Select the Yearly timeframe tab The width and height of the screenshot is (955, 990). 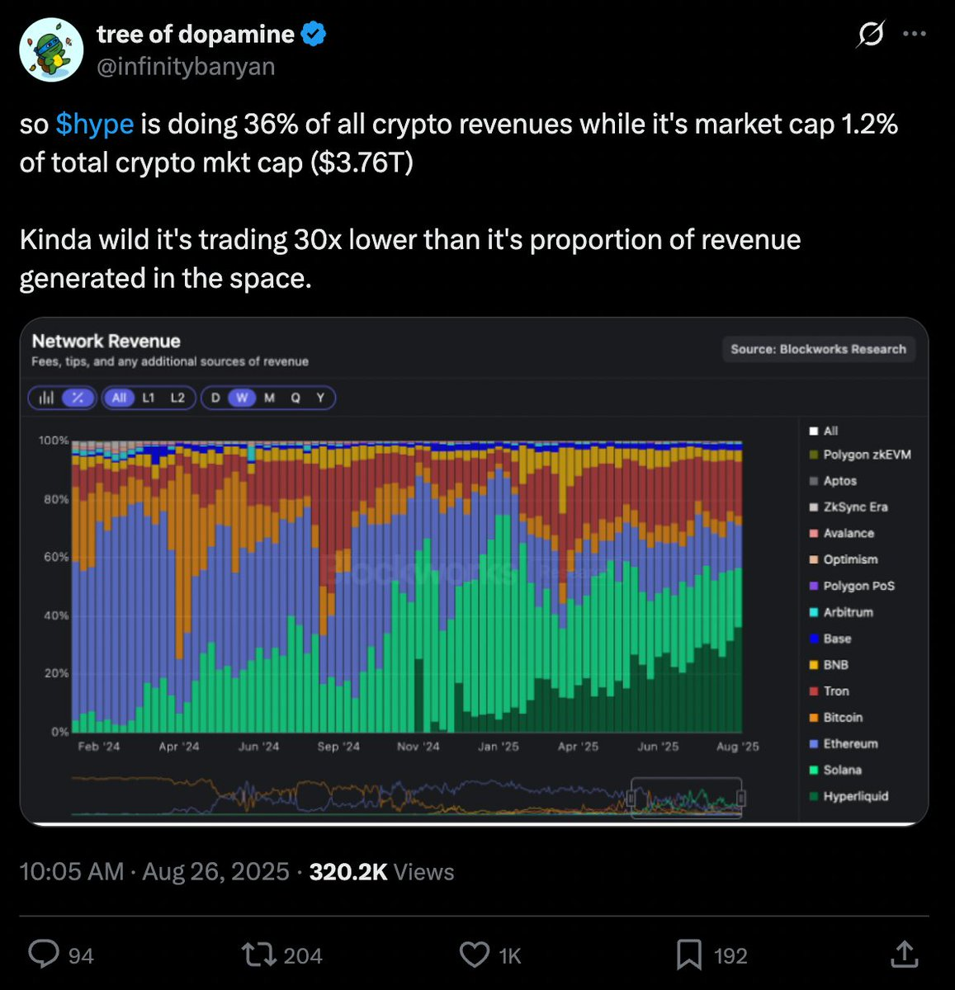[x=320, y=398]
